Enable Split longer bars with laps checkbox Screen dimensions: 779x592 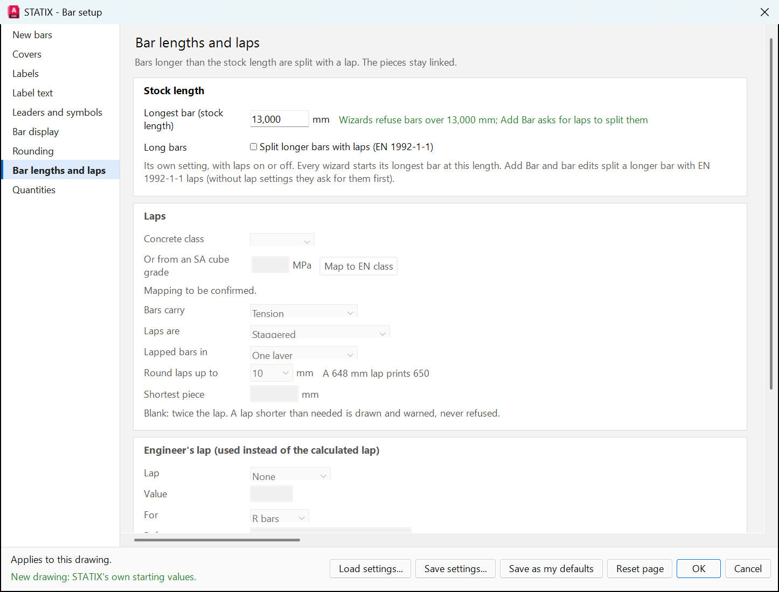pos(253,147)
